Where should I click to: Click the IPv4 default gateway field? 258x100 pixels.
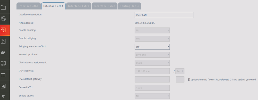(152, 79)
